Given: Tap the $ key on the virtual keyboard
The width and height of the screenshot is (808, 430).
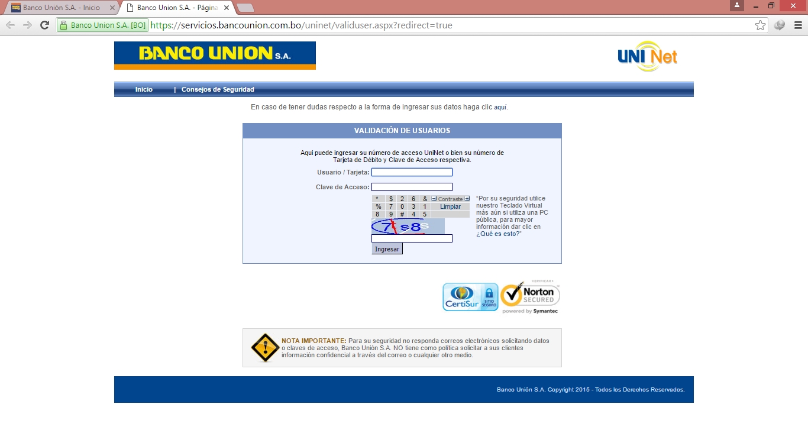Looking at the screenshot, I should 391,199.
